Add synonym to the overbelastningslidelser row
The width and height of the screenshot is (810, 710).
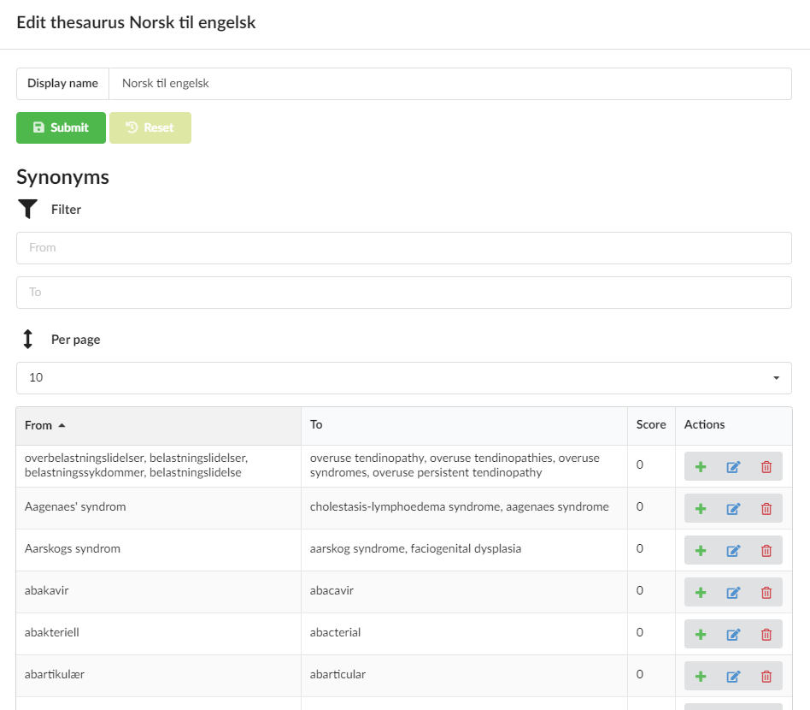(x=701, y=467)
